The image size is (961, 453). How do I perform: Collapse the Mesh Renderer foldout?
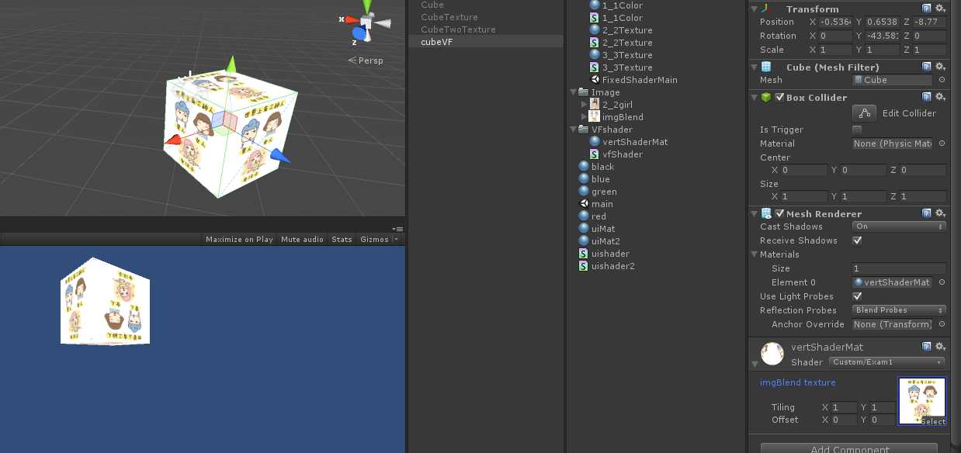click(754, 213)
